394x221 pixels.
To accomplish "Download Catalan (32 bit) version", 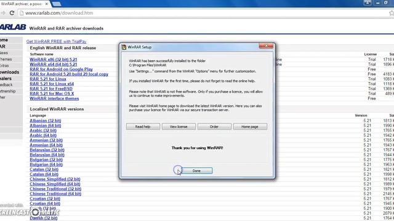I will [44, 169].
